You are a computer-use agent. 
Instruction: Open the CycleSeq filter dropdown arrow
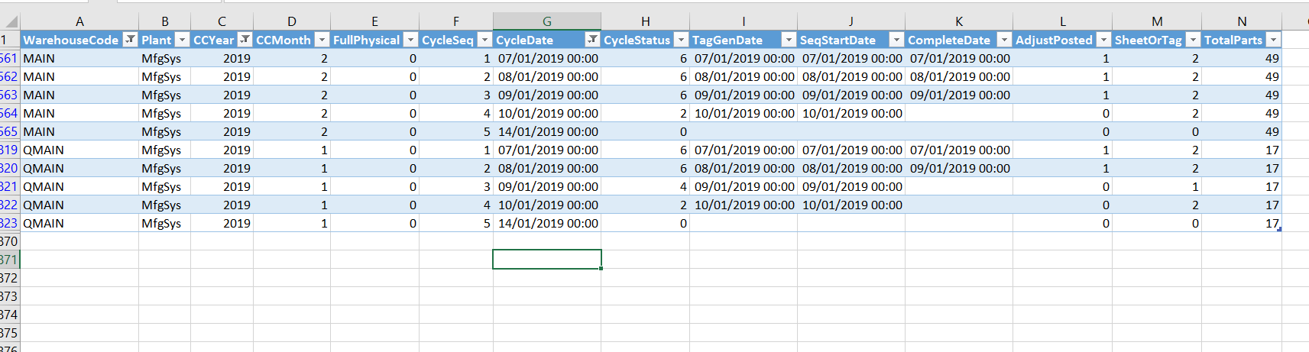pyautogui.click(x=484, y=40)
